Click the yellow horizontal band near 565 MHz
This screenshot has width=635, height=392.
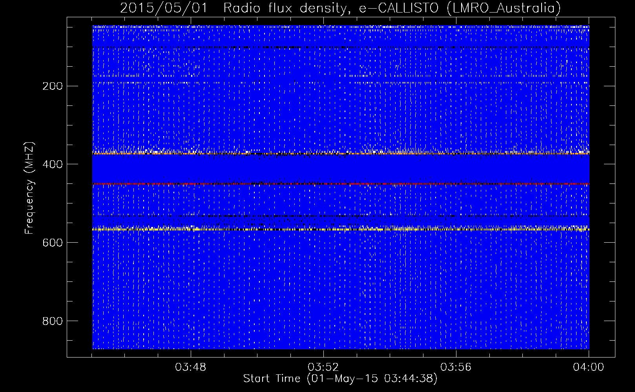(341, 229)
